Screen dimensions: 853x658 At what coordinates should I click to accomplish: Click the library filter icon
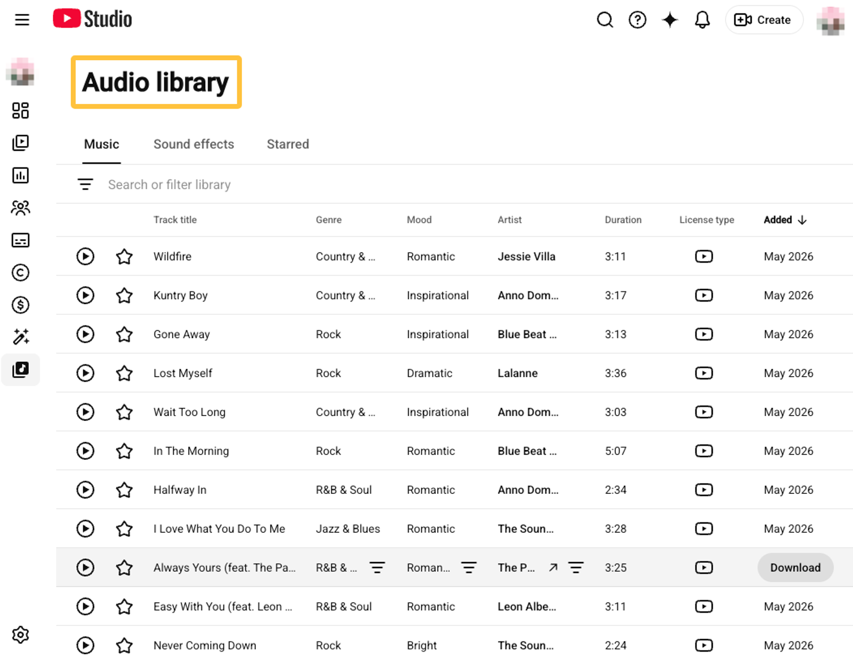(x=85, y=184)
